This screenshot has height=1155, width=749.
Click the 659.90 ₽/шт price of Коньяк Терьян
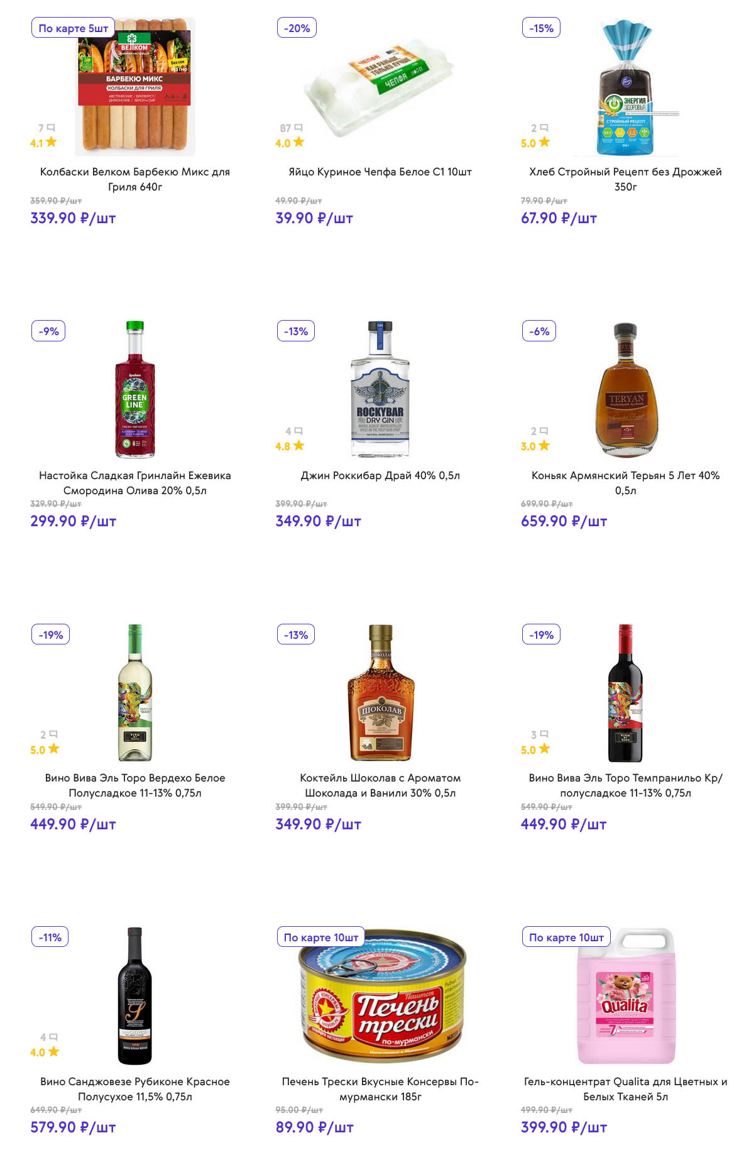[564, 521]
